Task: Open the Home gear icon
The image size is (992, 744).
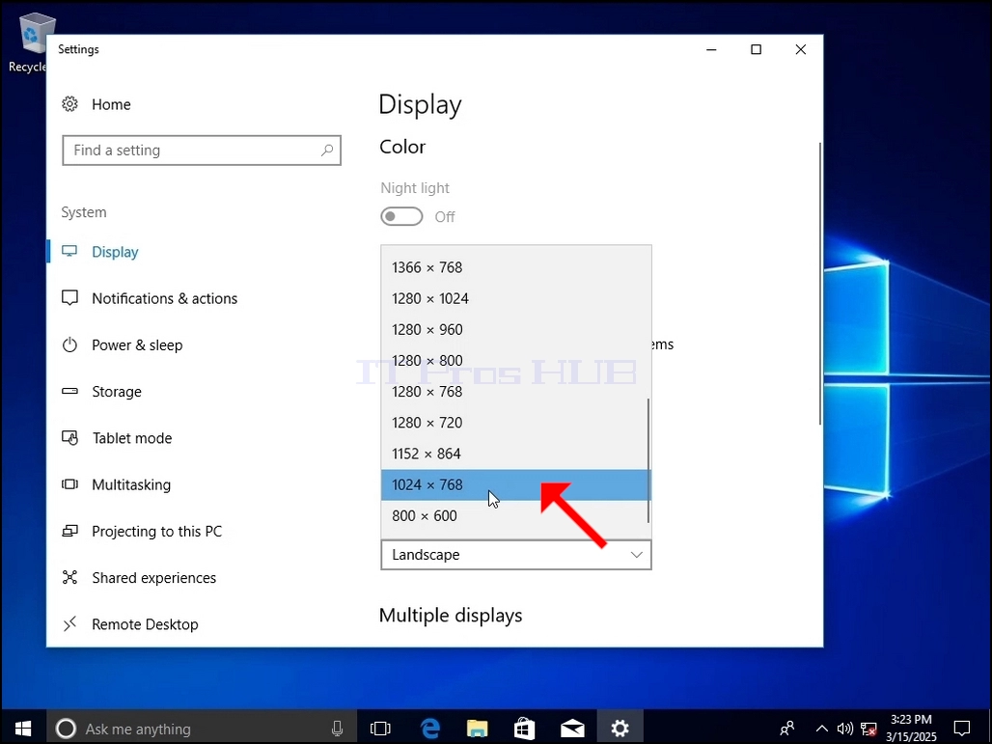Action: [69, 104]
